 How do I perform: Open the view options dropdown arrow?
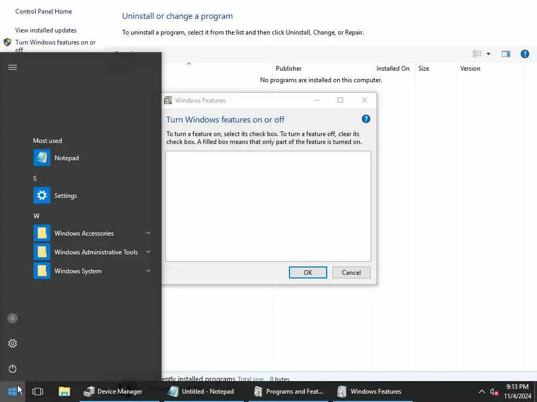pyautogui.click(x=488, y=54)
